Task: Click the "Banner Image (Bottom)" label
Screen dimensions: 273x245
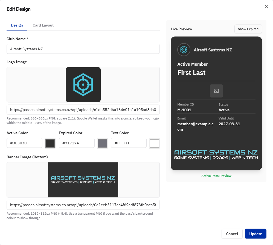Action: tap(27, 157)
